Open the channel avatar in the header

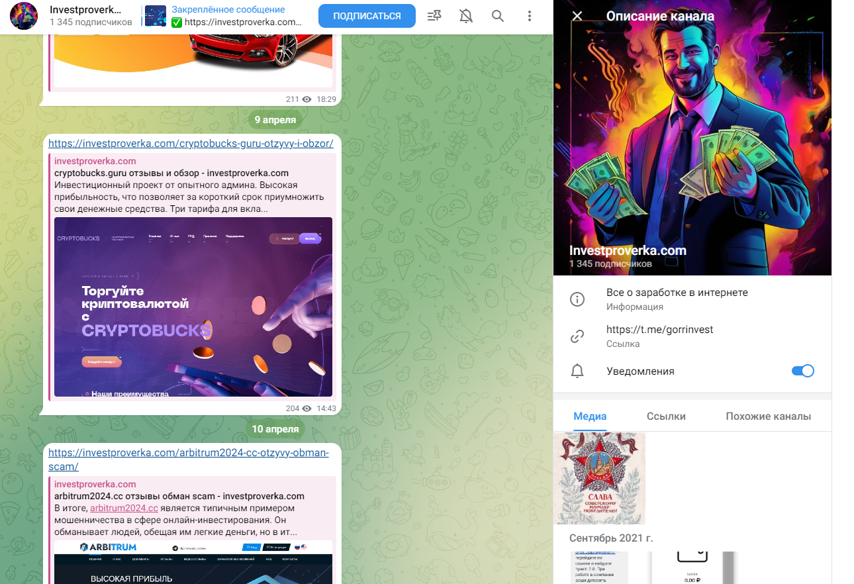(24, 16)
